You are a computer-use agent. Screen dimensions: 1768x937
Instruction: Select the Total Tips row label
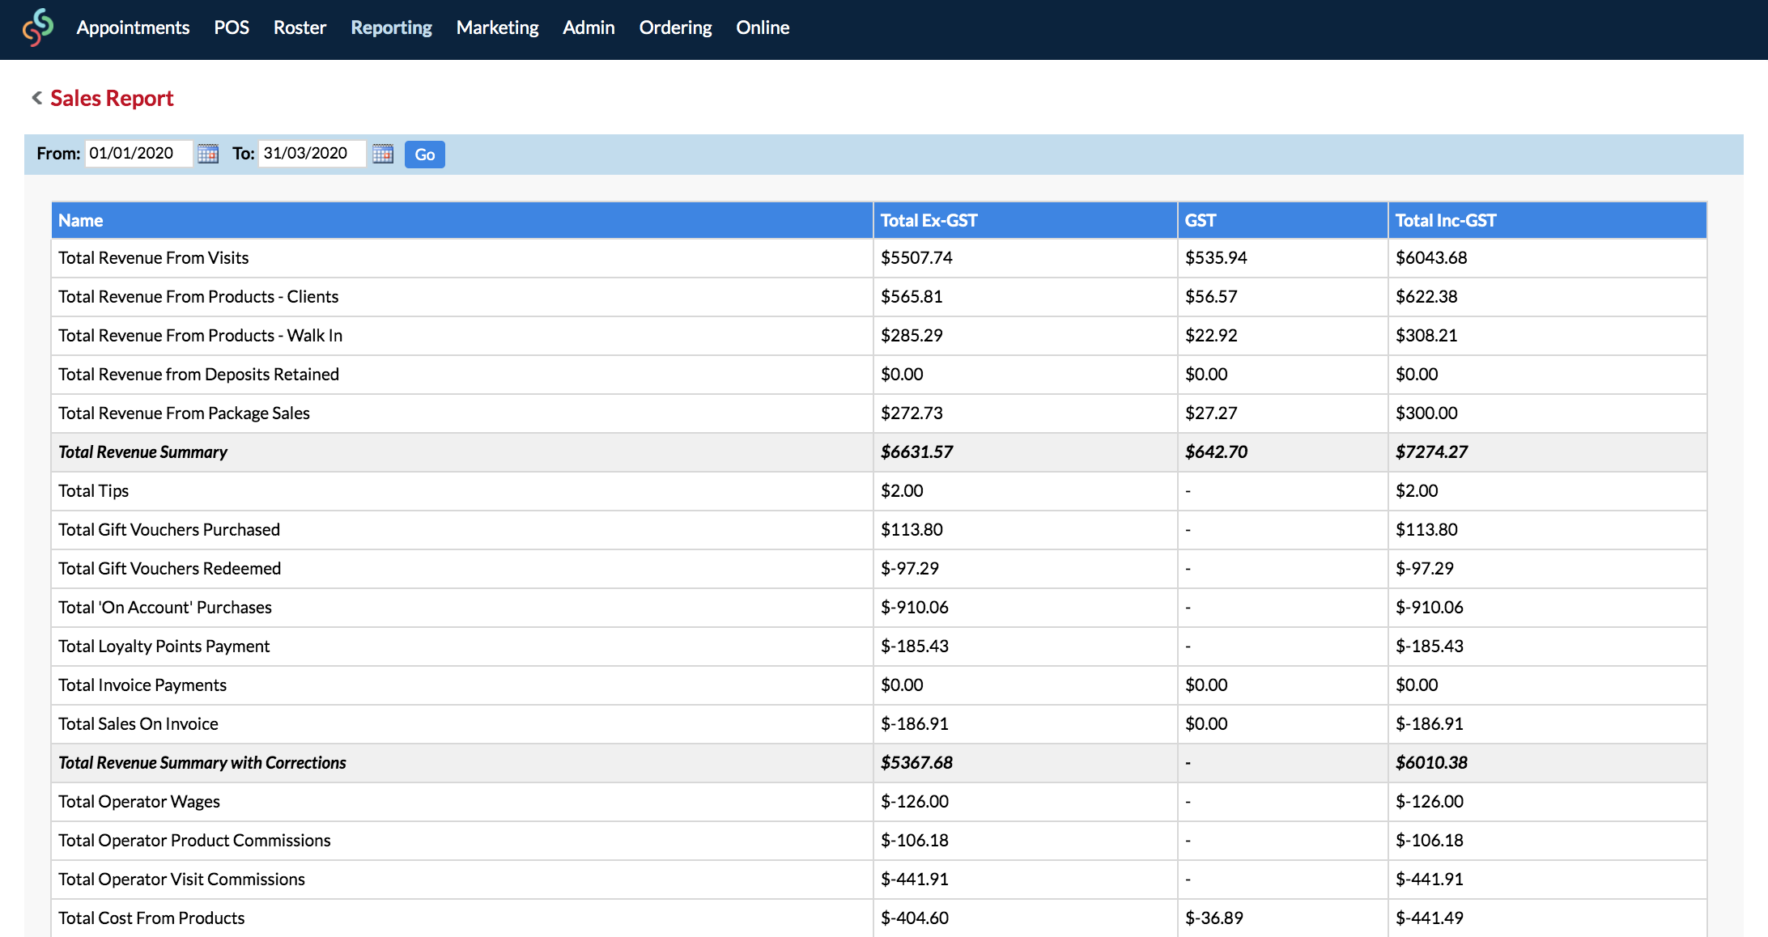(x=93, y=491)
